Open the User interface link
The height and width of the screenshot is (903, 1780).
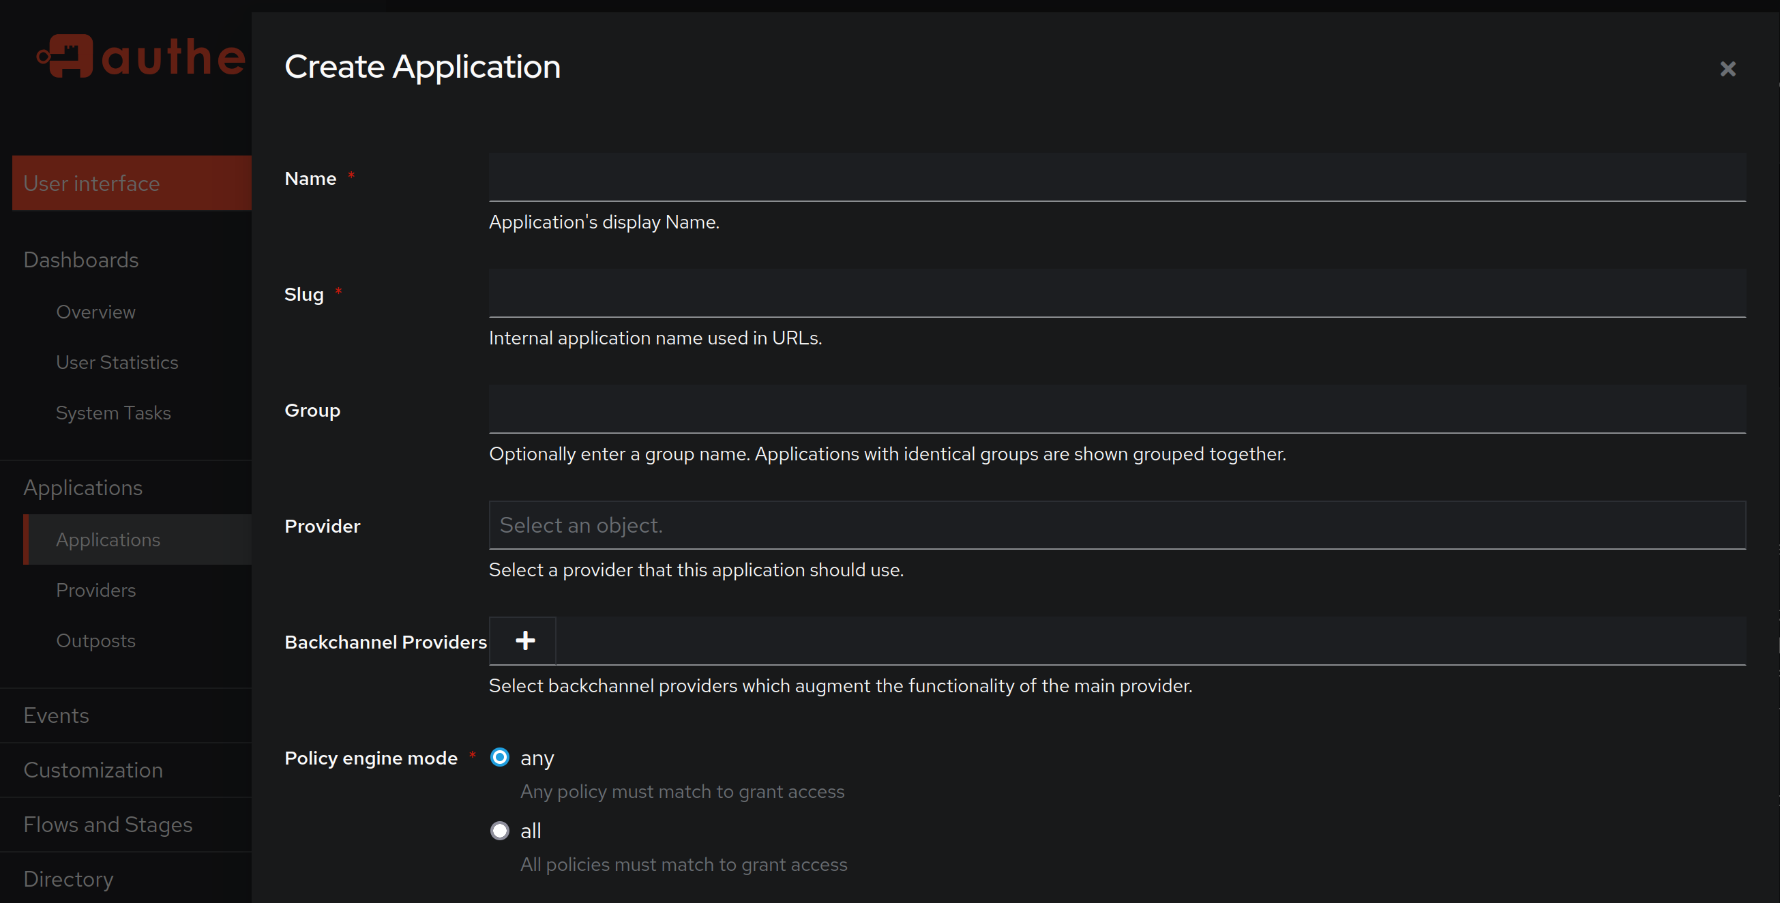132,183
